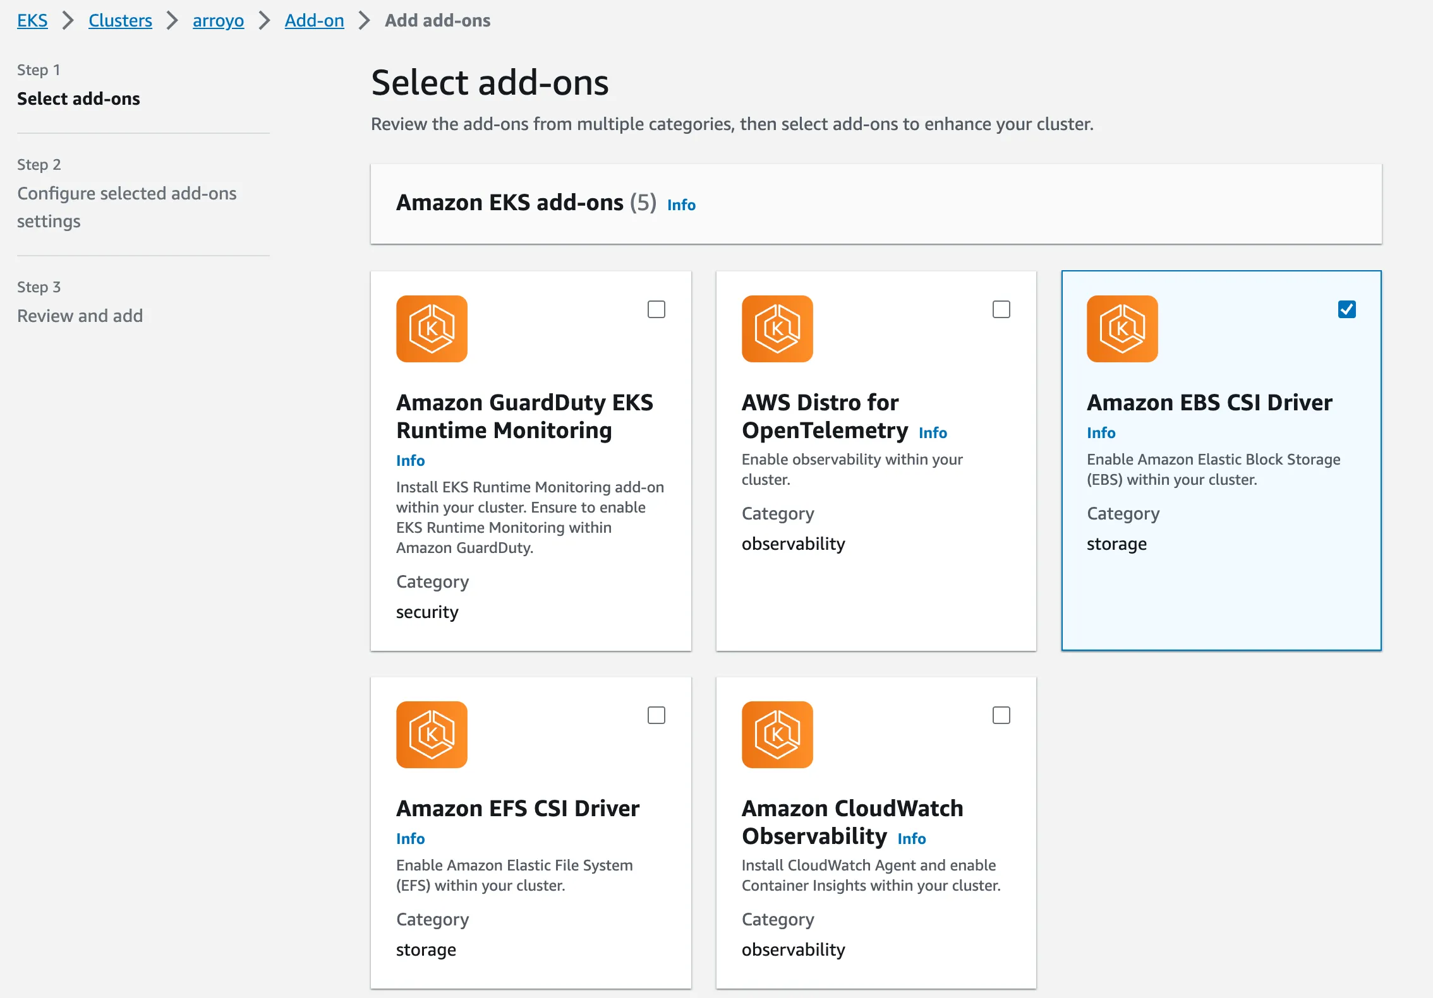Click the Amazon EBS CSI Driver Kubernetes icon
1433x998 pixels.
1123,328
